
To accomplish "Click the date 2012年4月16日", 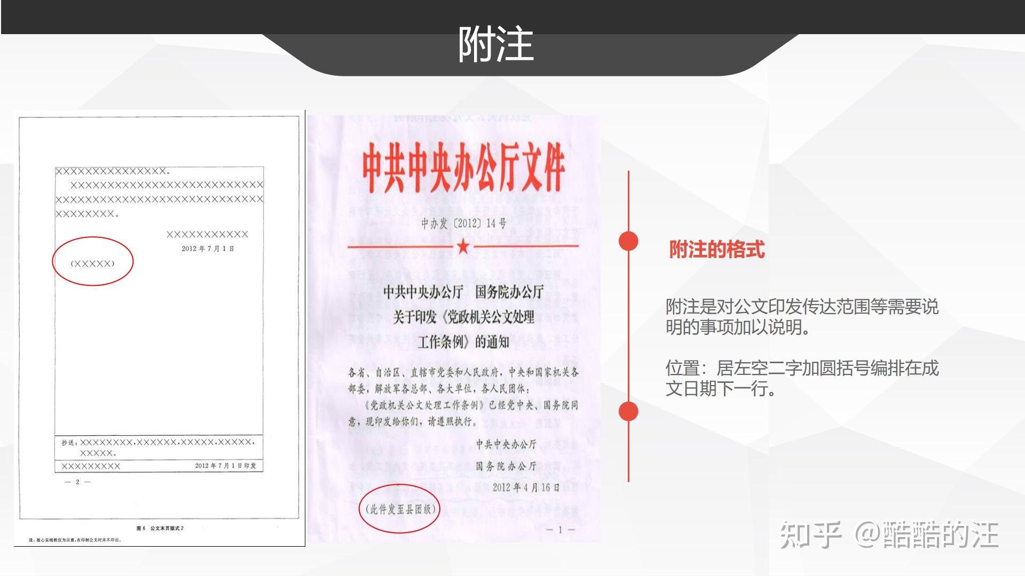I will click(x=526, y=487).
